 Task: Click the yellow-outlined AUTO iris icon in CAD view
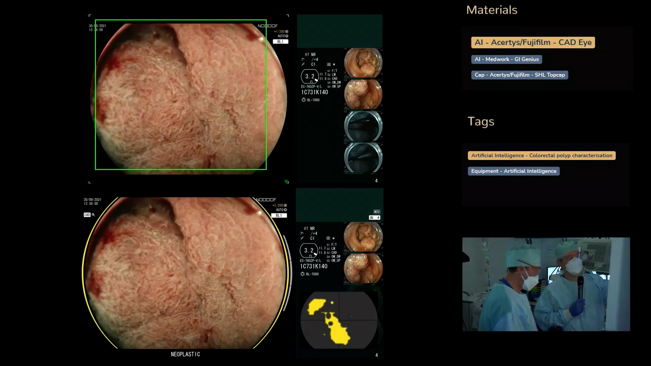285,210
